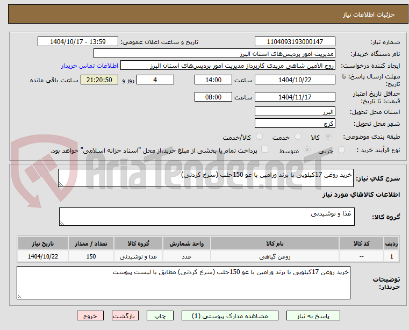This screenshot has width=409, height=330.
Task: Click the پاسخ به نیاز button
Action: pyautogui.click(x=313, y=315)
